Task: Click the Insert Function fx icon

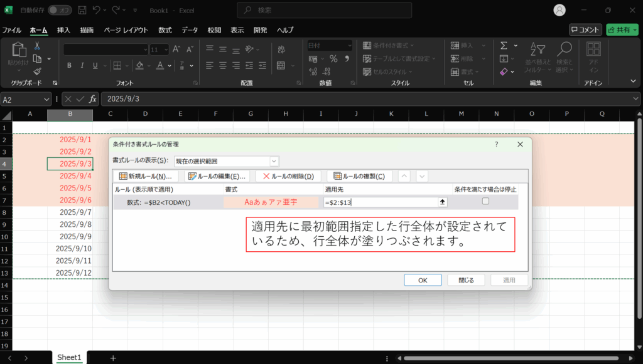Action: click(93, 99)
